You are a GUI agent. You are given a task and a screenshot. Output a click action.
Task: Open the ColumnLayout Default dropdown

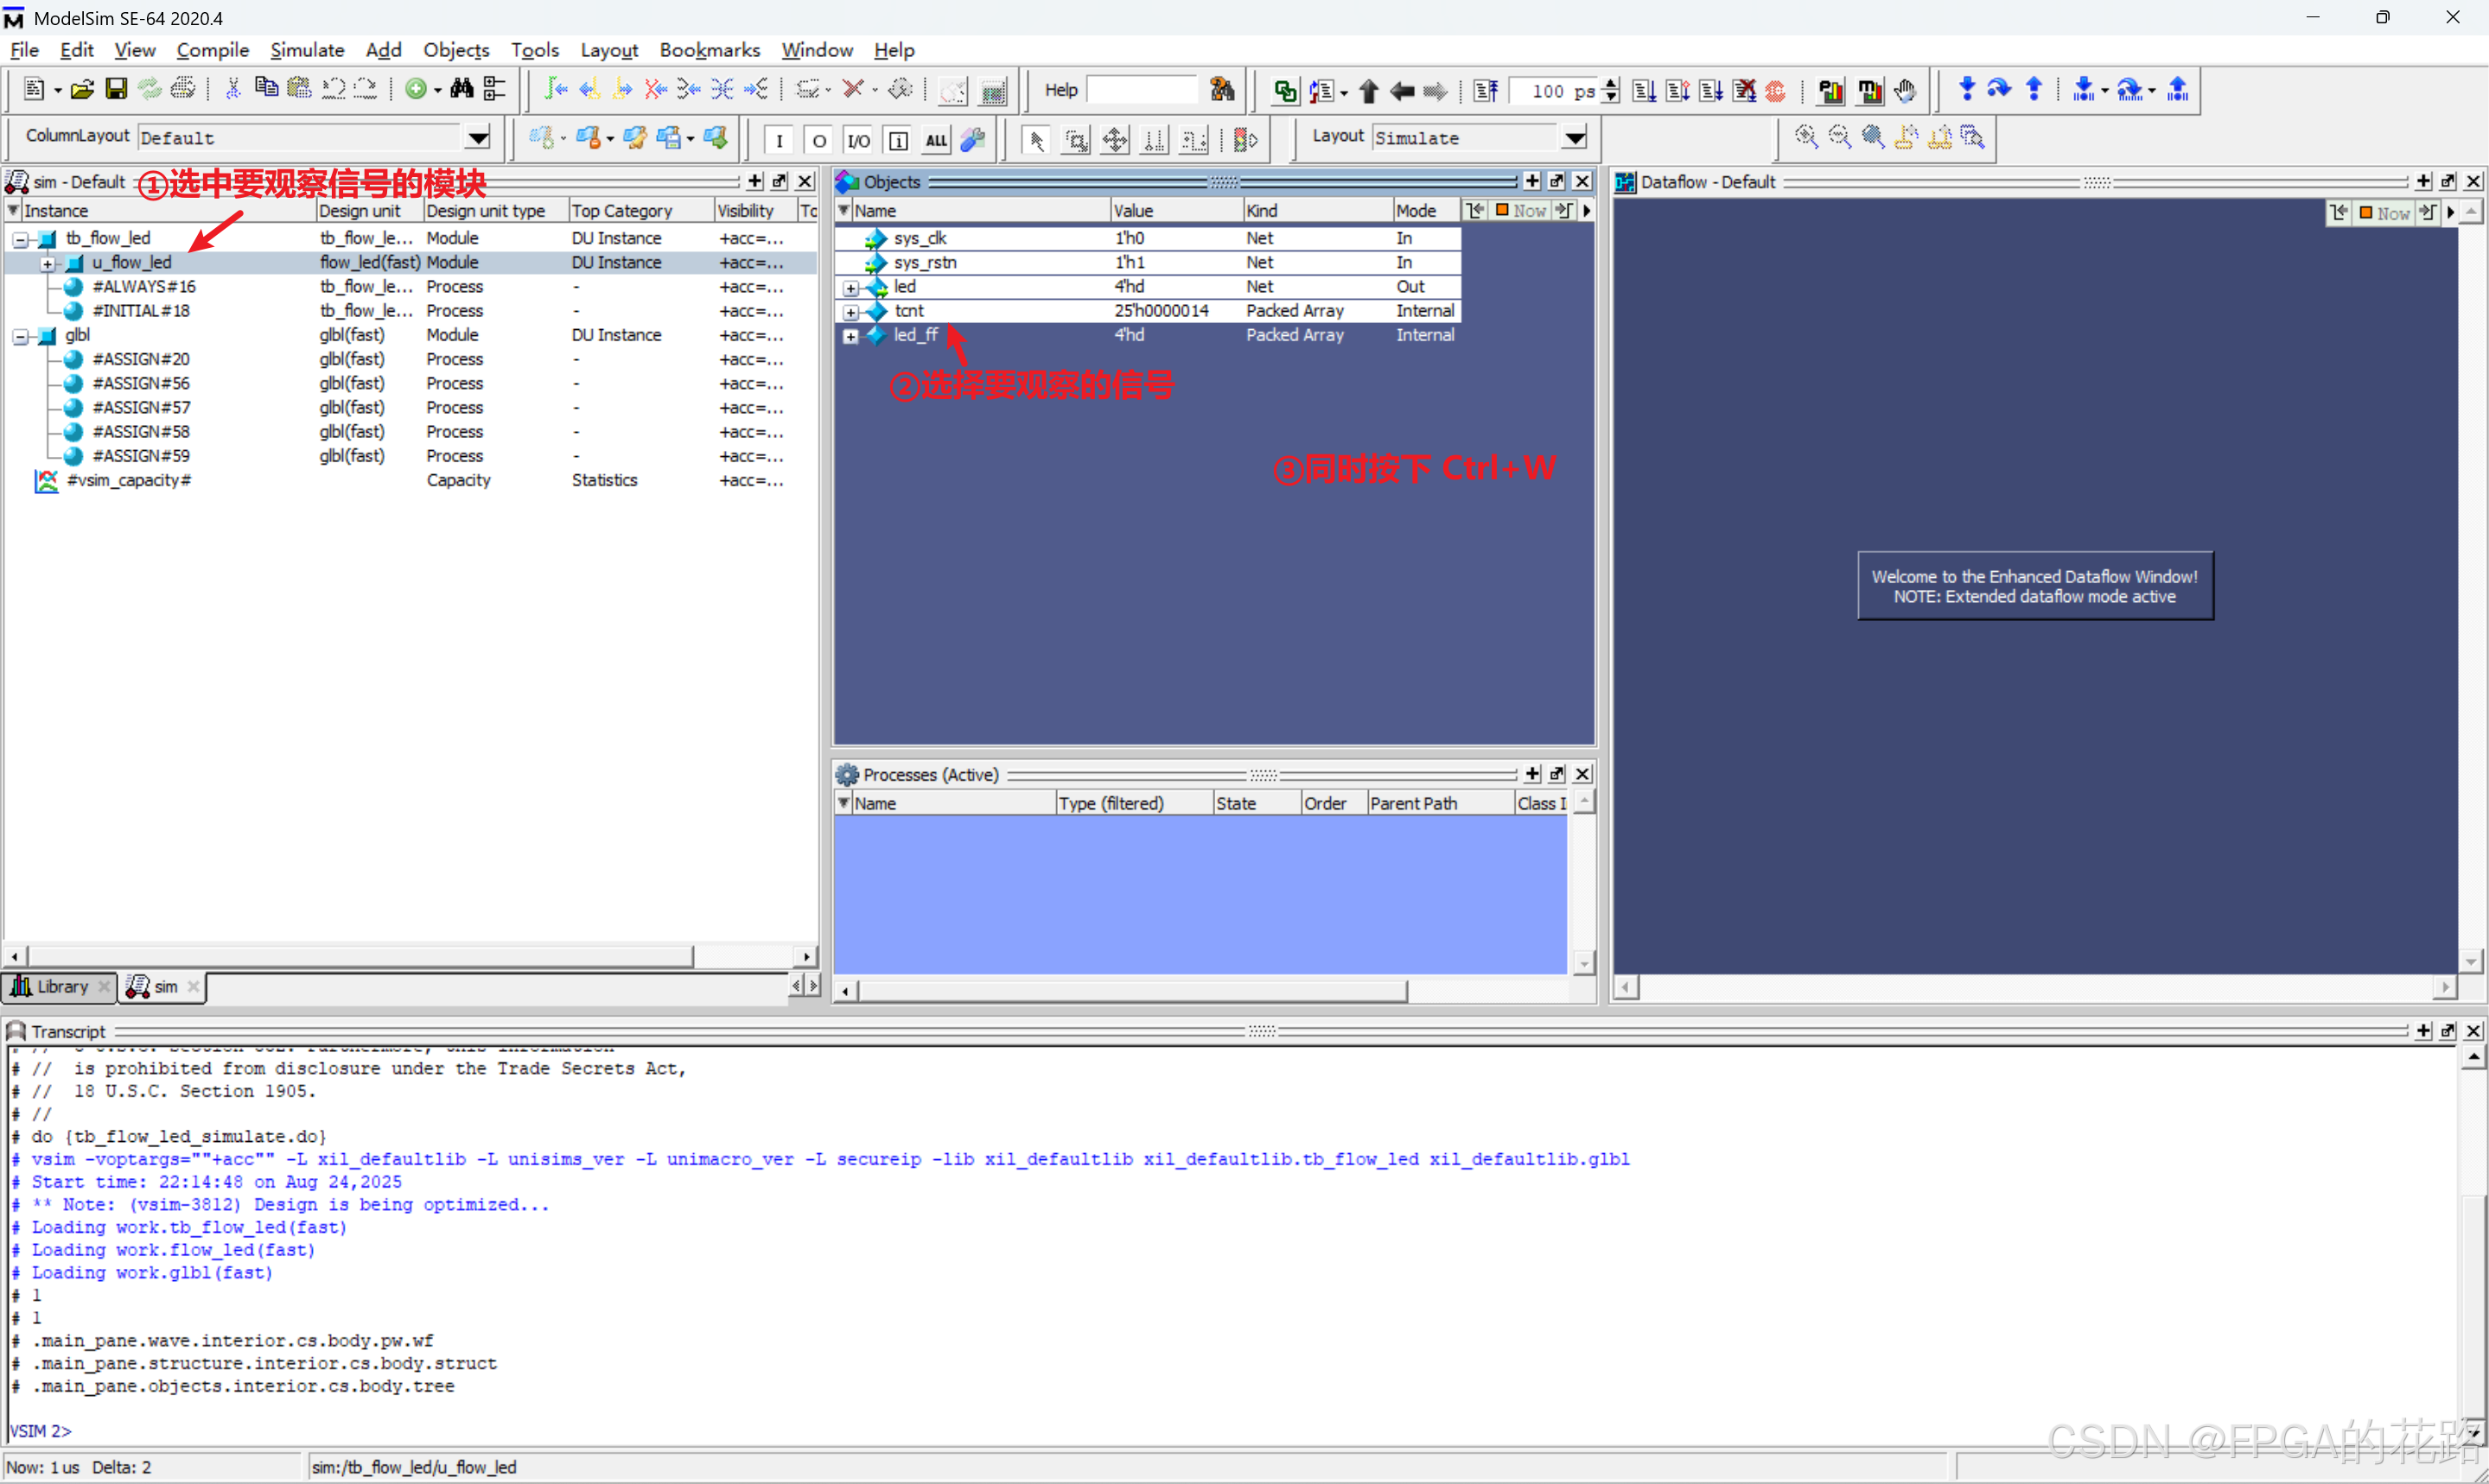(478, 138)
